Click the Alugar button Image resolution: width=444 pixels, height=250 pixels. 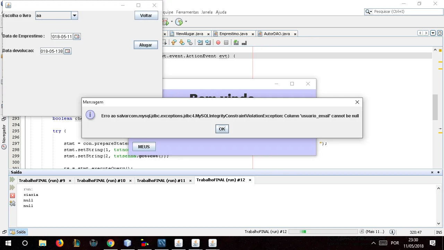click(146, 45)
